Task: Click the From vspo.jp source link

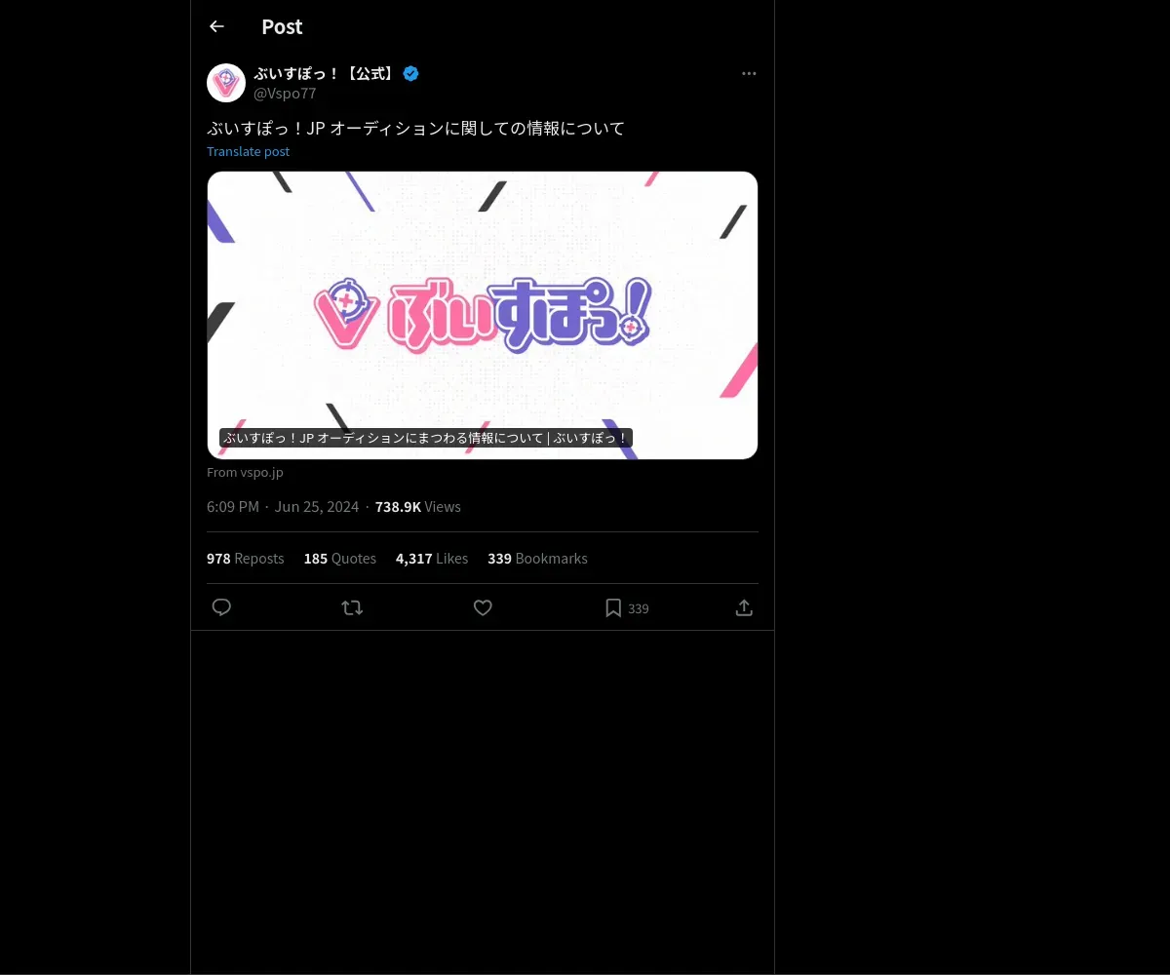Action: pos(245,472)
